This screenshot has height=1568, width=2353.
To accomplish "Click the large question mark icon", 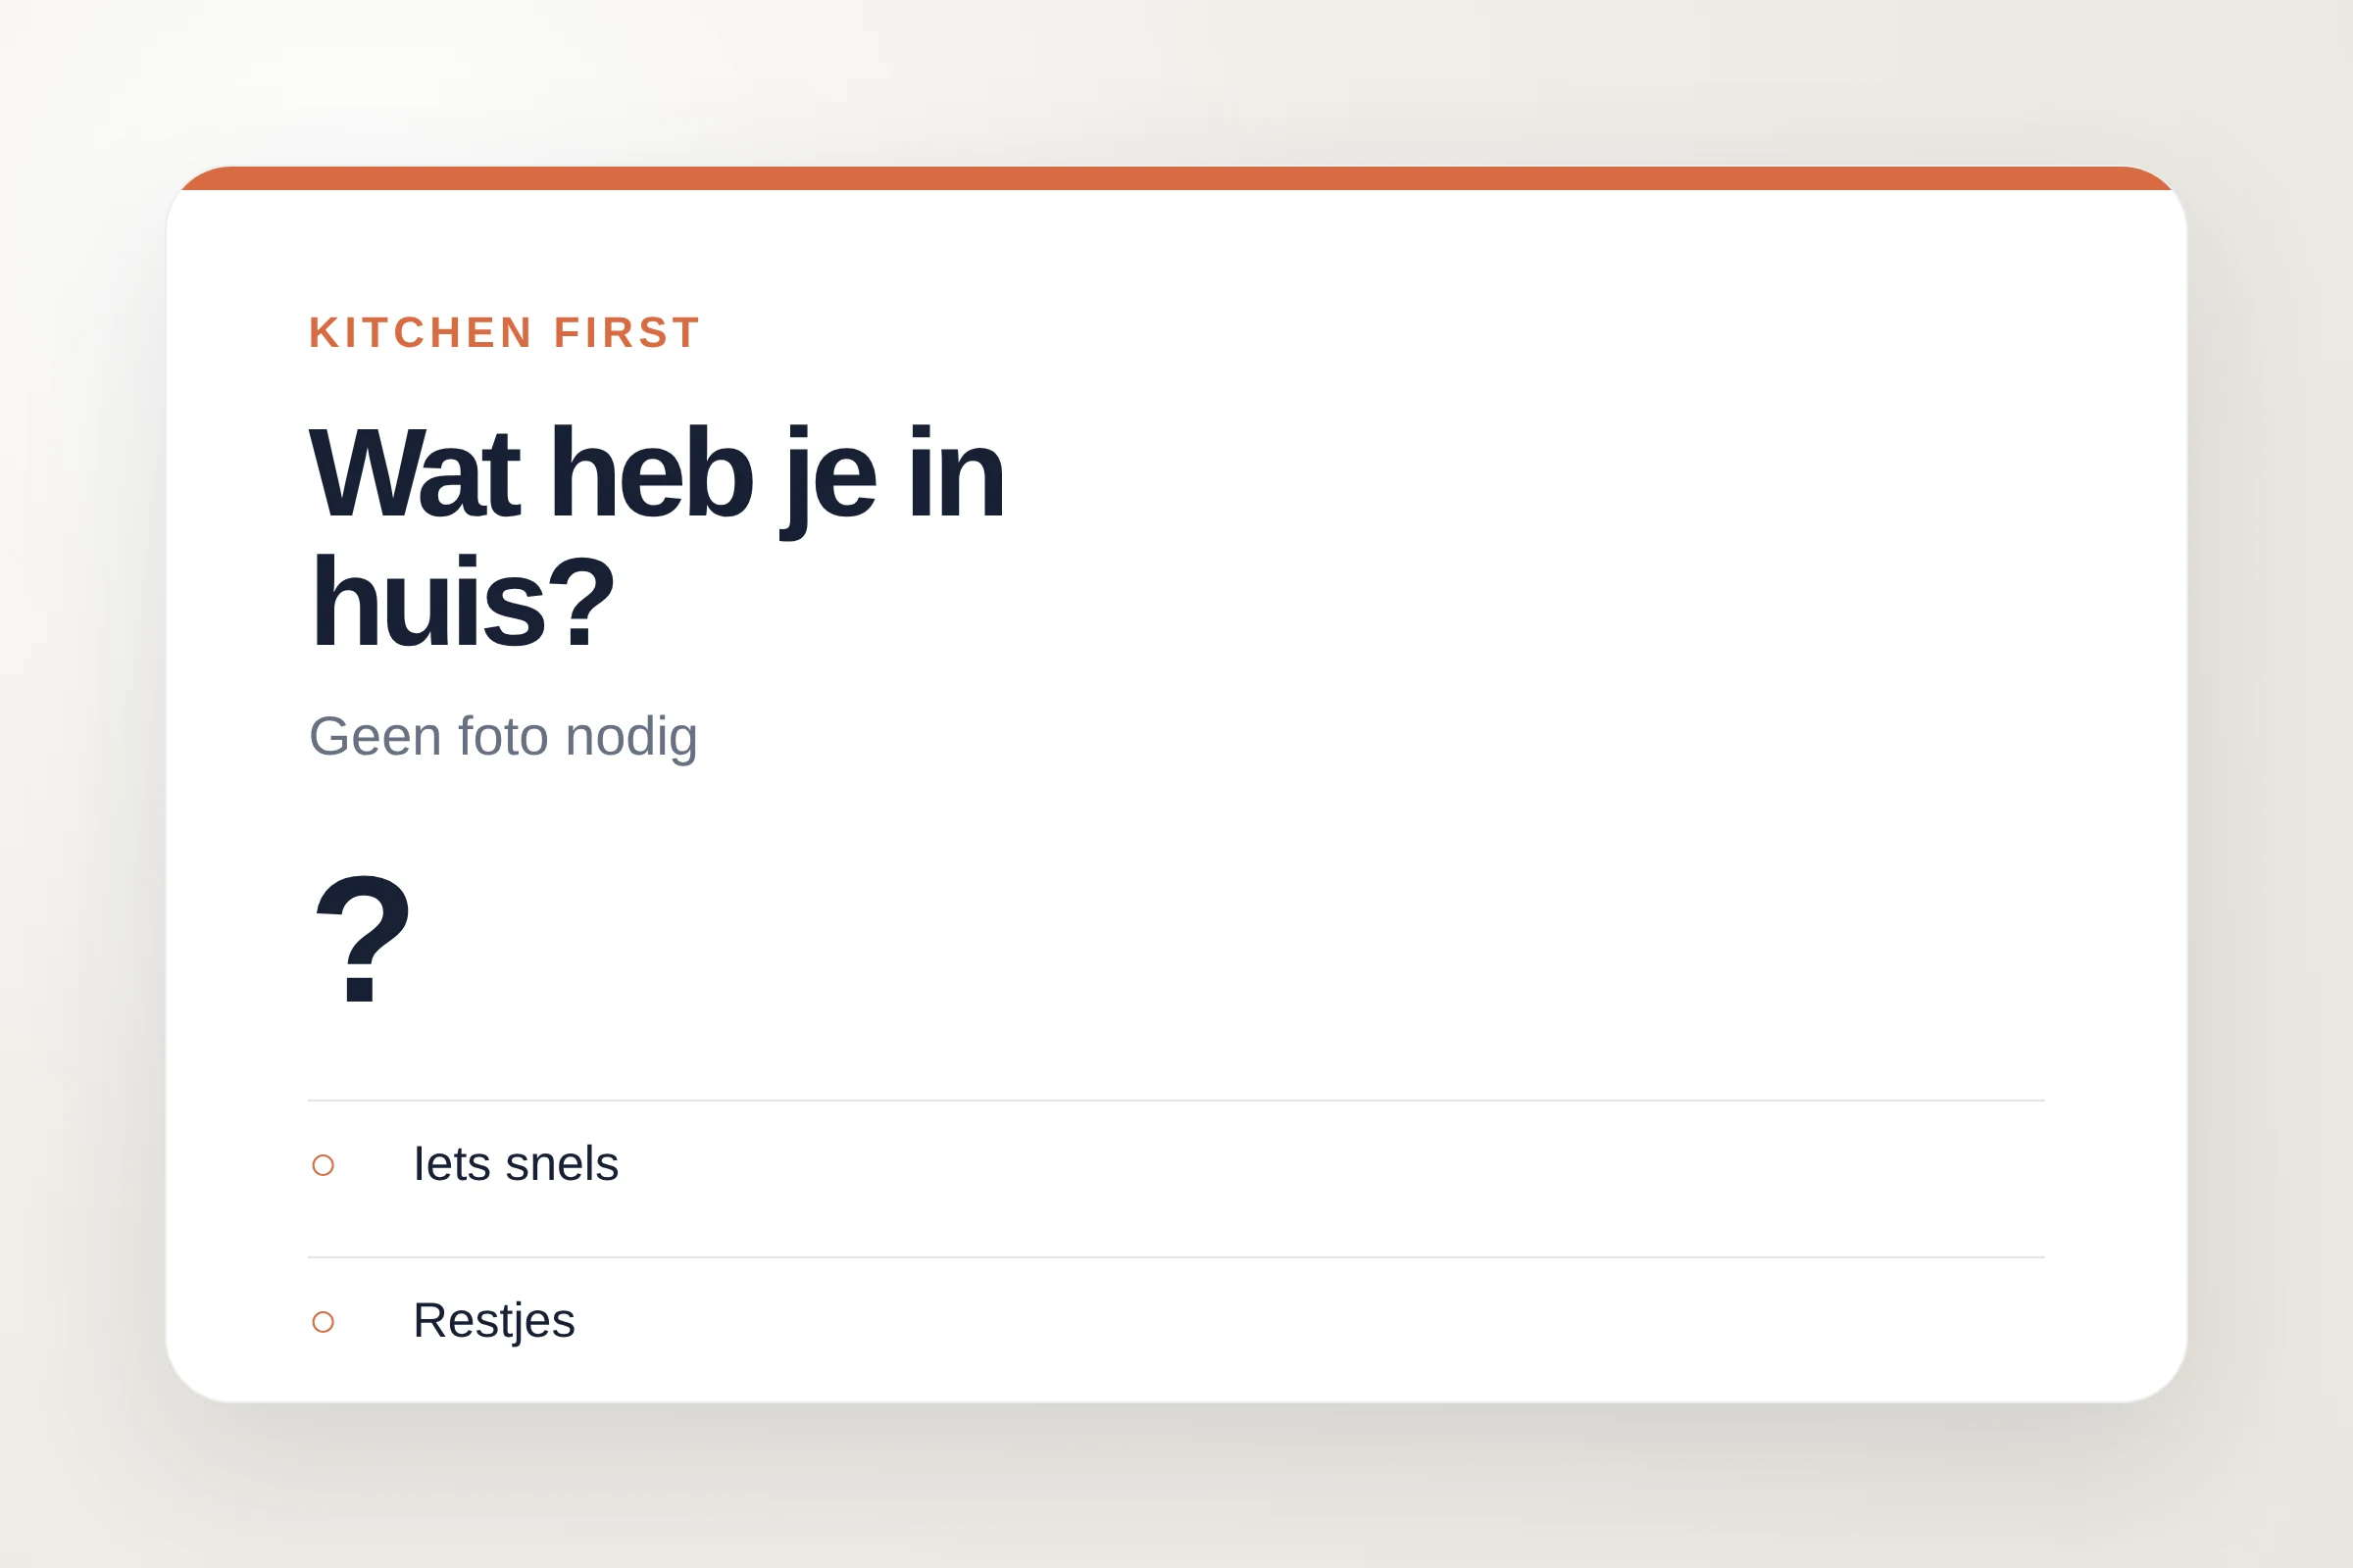I will (x=362, y=938).
